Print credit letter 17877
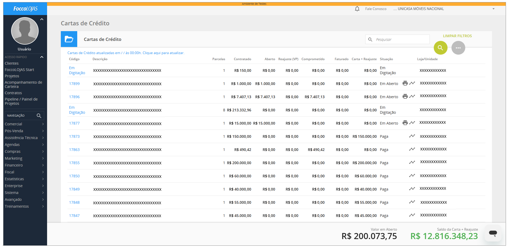 pyautogui.click(x=405, y=123)
